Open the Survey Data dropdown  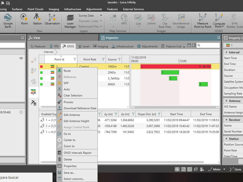coord(101,15)
